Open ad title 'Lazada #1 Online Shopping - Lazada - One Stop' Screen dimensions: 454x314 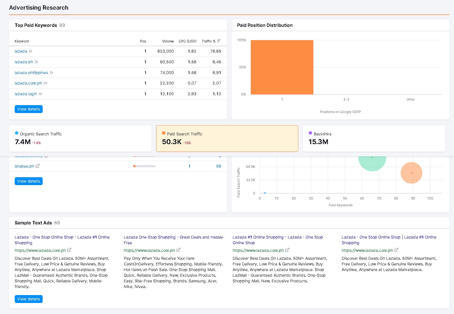point(278,240)
